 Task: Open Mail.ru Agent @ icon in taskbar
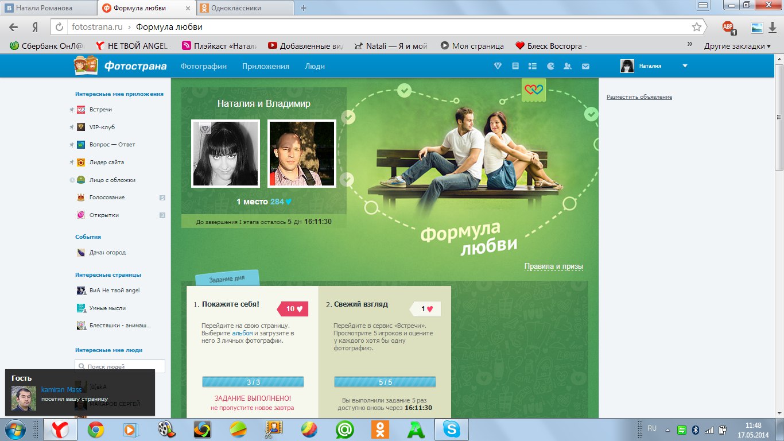click(x=344, y=429)
